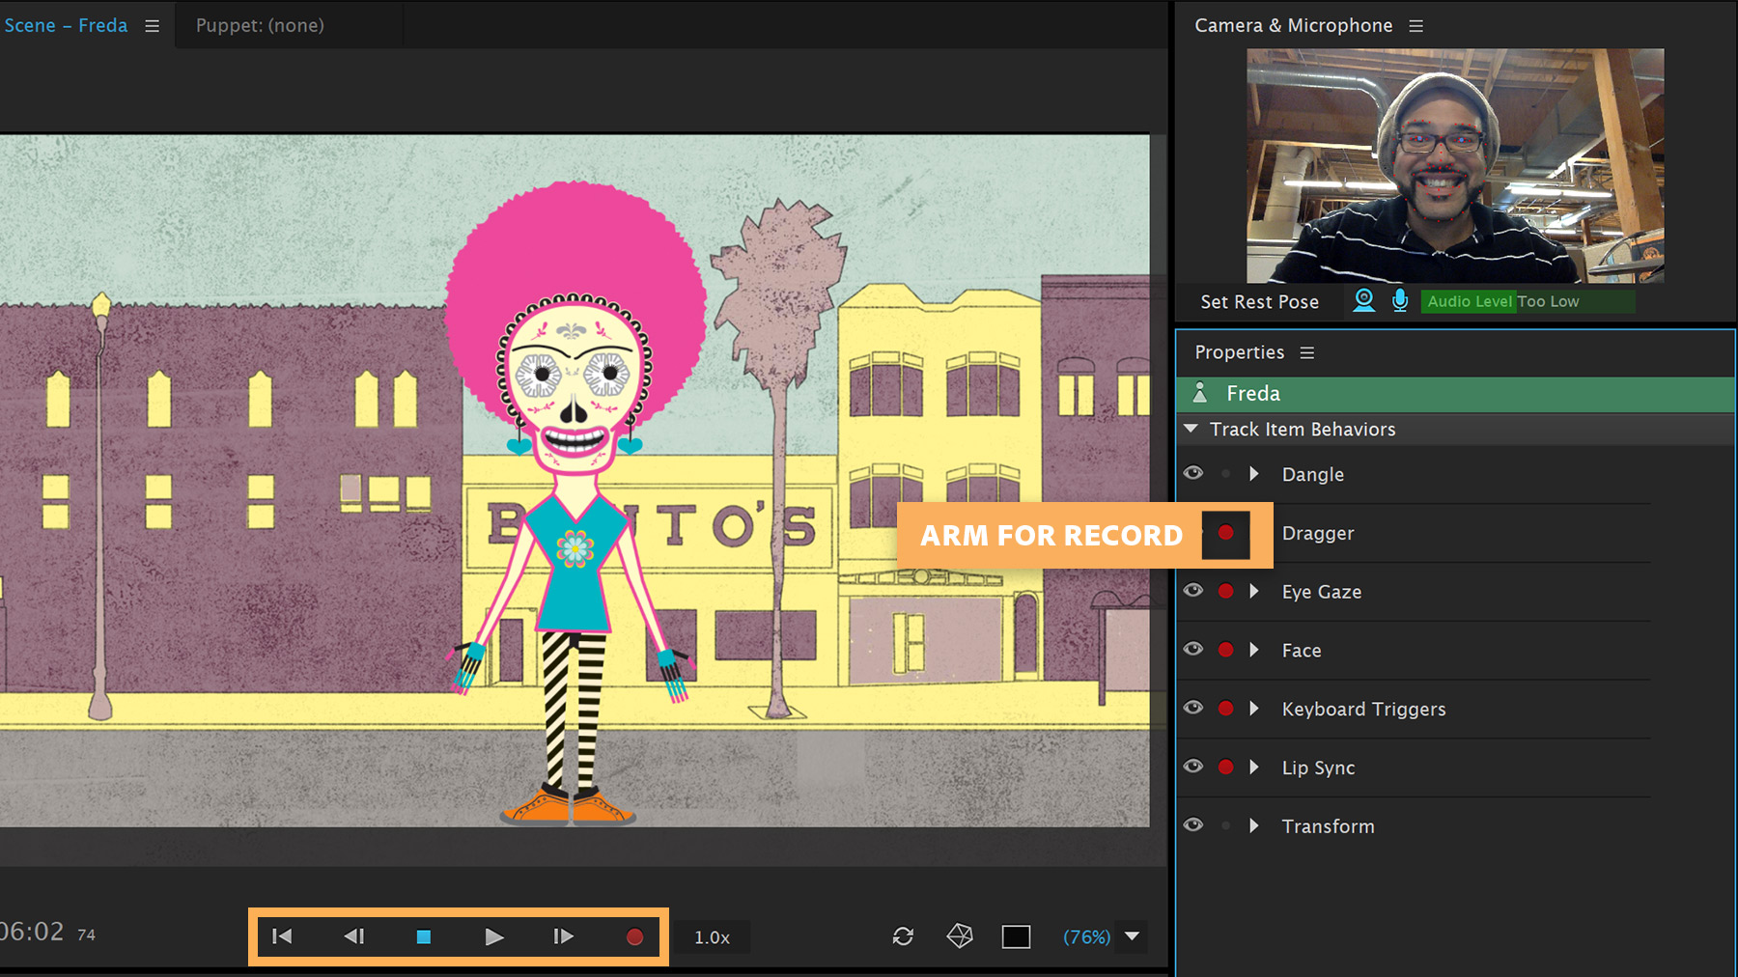Expand the Eye Gaze behavior parameters
Screen dimensions: 1738x977
tap(1254, 591)
